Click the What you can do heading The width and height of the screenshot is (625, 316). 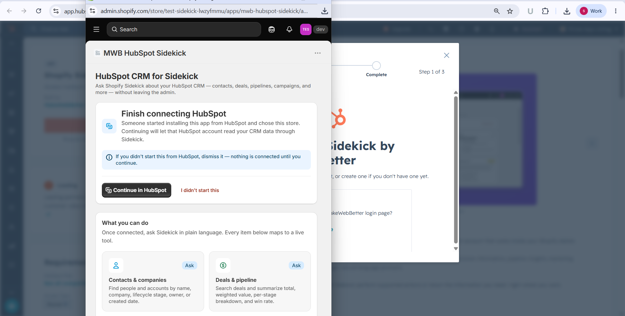(125, 223)
